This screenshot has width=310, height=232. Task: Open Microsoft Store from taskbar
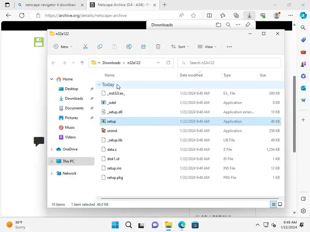pos(195,225)
